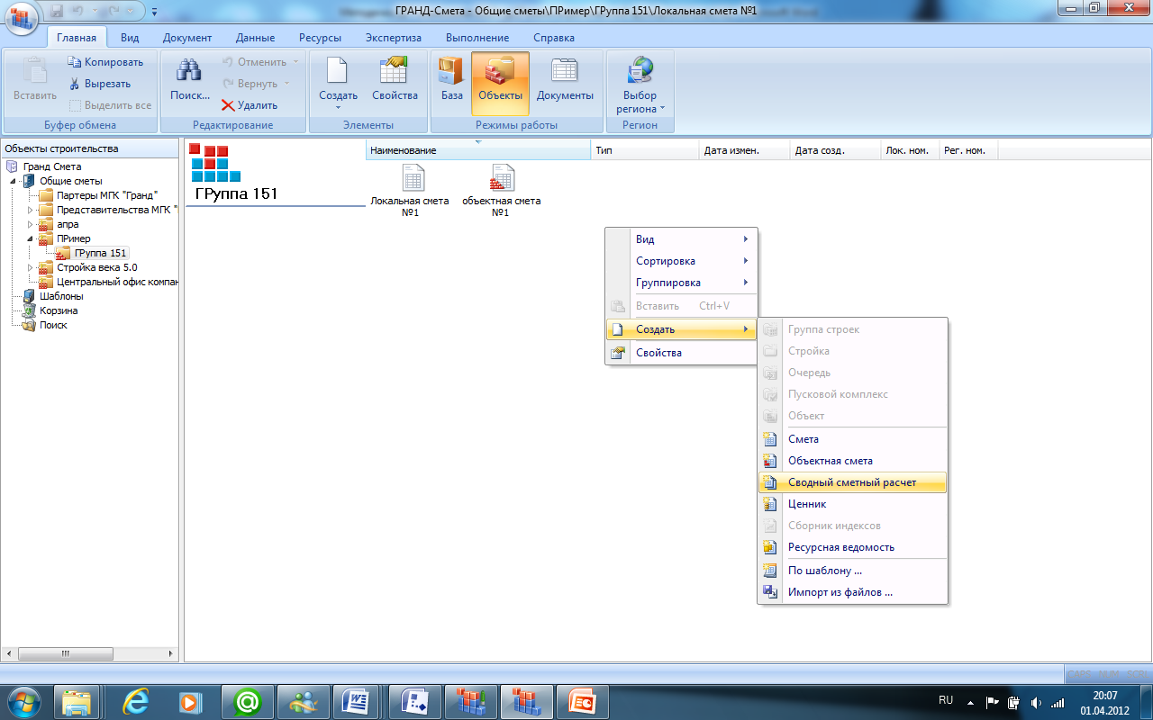Open PowerPoint from the taskbar

coord(581,700)
